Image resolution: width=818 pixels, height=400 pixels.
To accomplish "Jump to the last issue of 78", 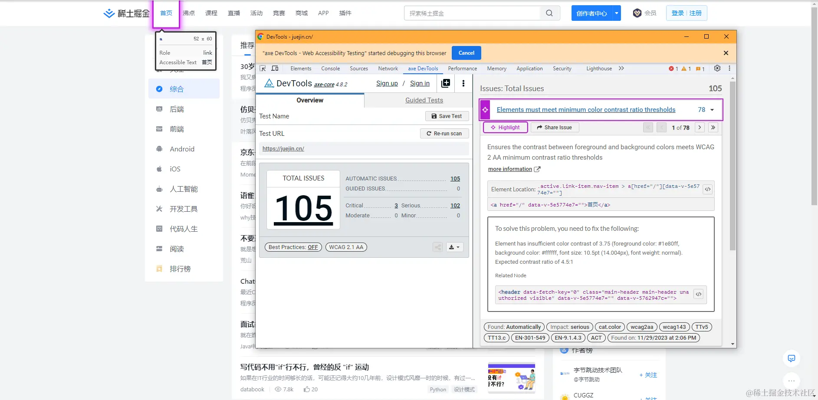I will pyautogui.click(x=713, y=128).
